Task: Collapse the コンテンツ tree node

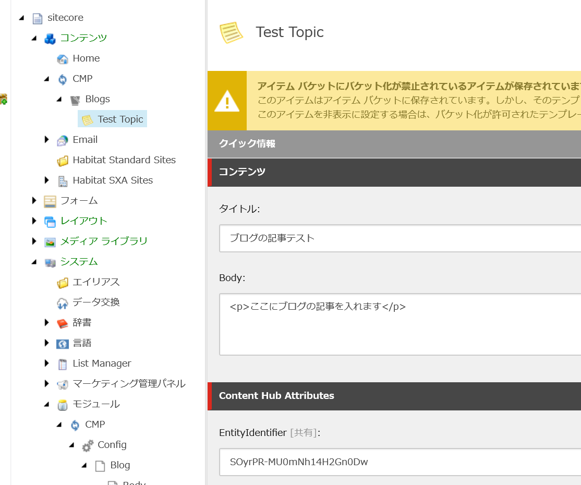Action: [34, 38]
